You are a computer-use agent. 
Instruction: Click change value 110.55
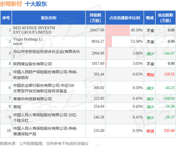click(x=169, y=74)
